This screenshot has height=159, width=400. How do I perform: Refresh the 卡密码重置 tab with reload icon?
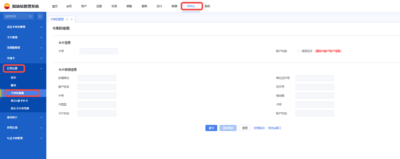click(x=67, y=19)
